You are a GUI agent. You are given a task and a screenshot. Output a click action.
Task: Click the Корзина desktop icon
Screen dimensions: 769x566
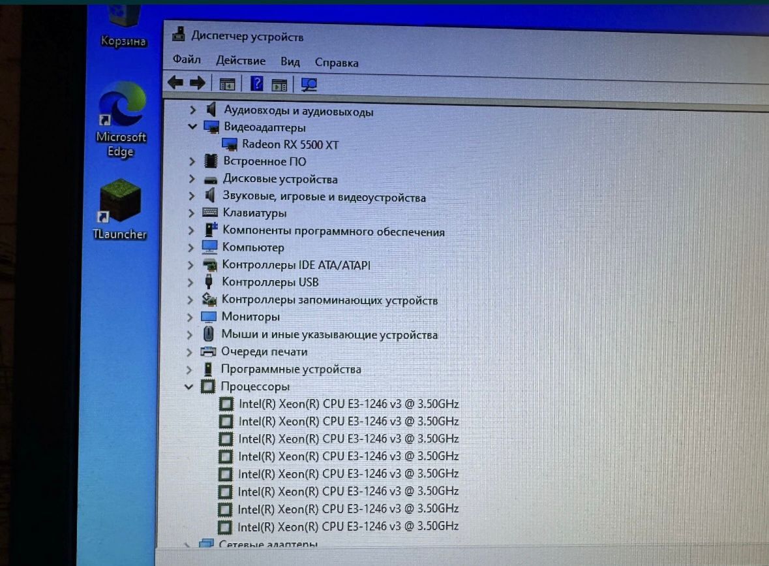tap(123, 26)
